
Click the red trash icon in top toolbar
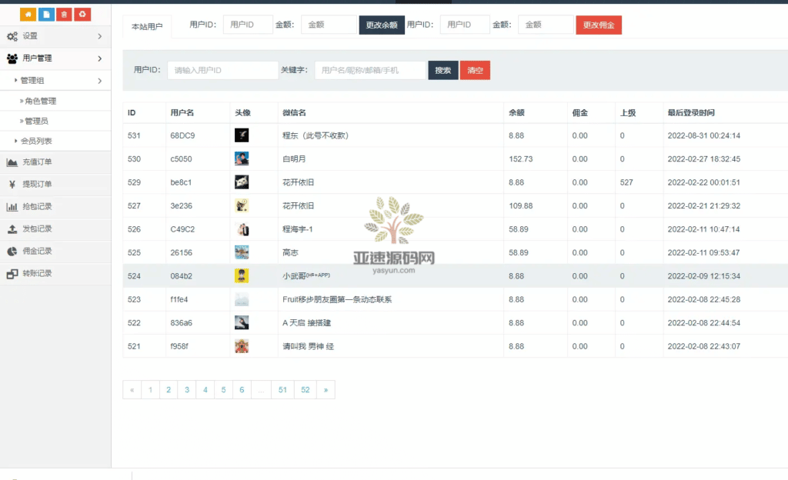pos(65,14)
